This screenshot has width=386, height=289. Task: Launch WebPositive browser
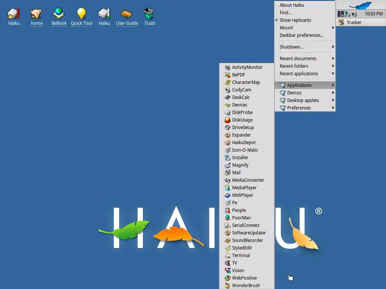pos(247,278)
